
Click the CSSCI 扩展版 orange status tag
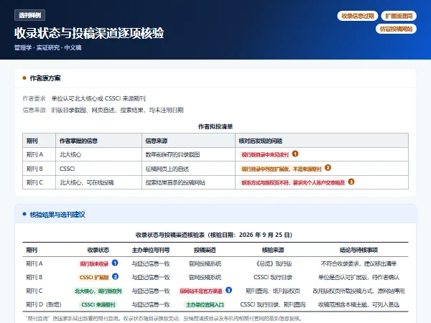coord(94,277)
